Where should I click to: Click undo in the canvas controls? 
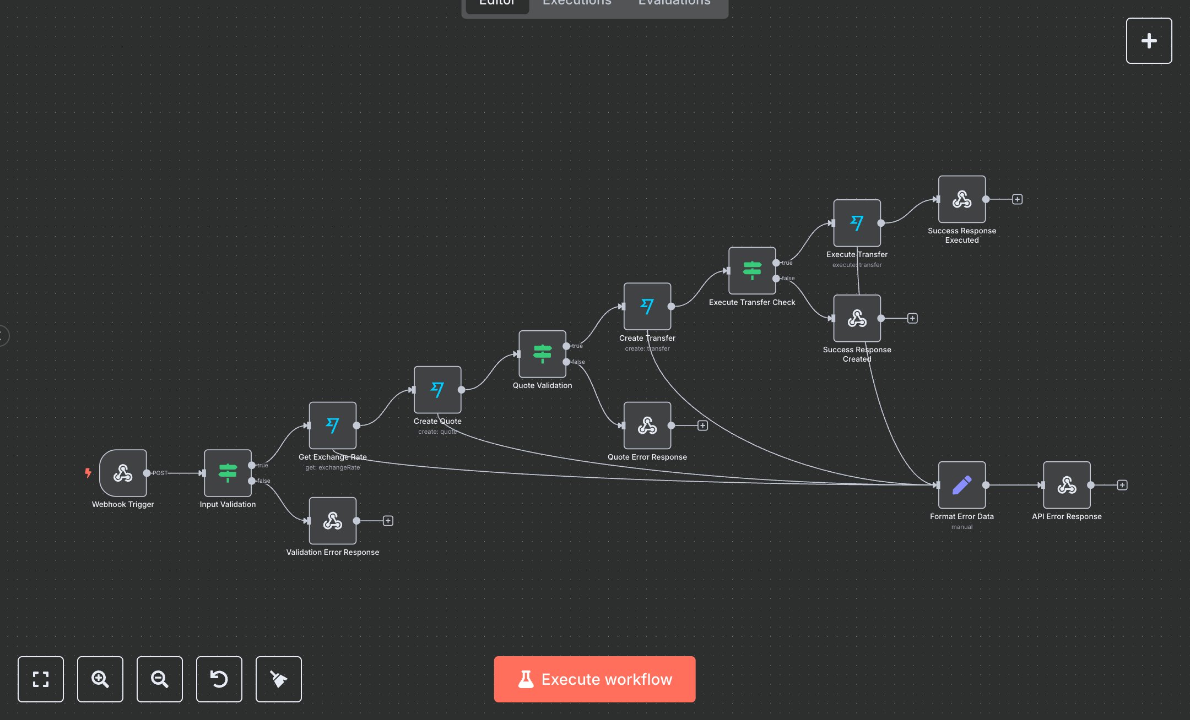(219, 679)
